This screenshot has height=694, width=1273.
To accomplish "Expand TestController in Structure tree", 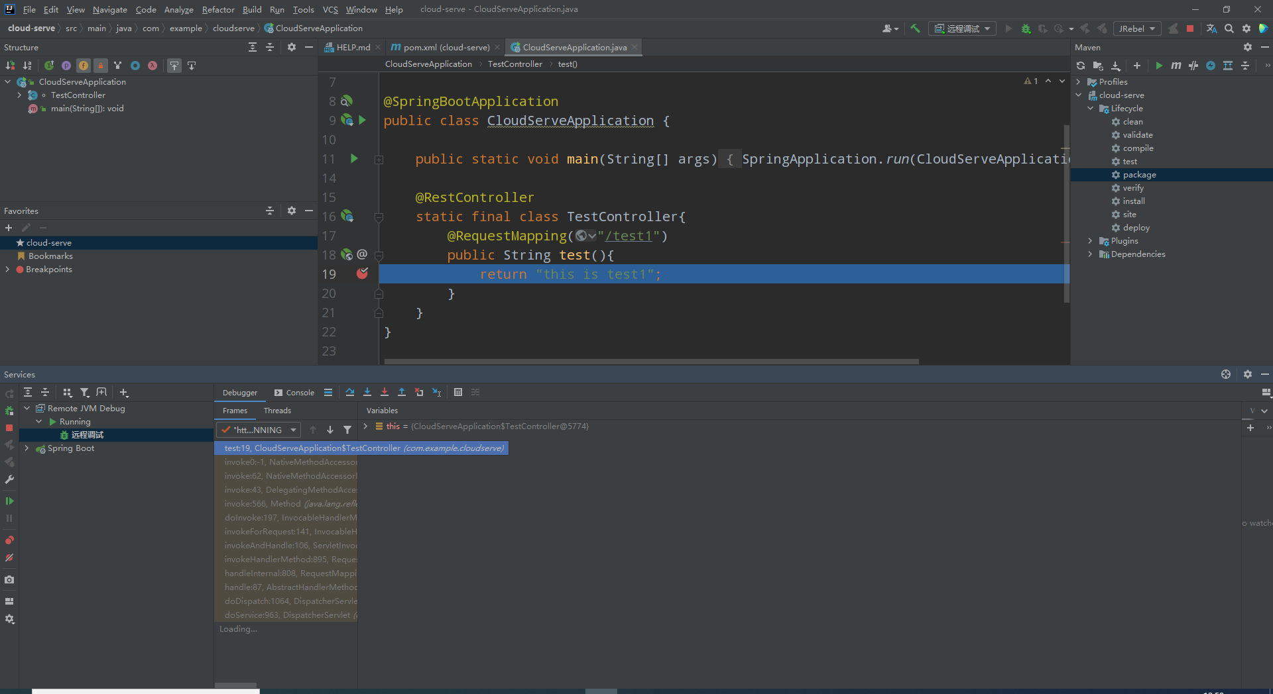I will coord(19,95).
